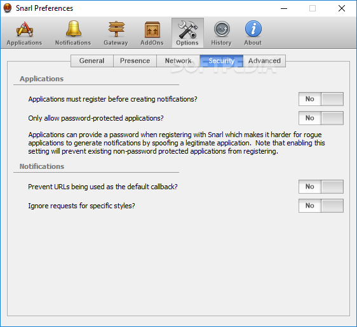Open the Gateway signpost section
This screenshot has height=327, width=357.
tap(116, 33)
